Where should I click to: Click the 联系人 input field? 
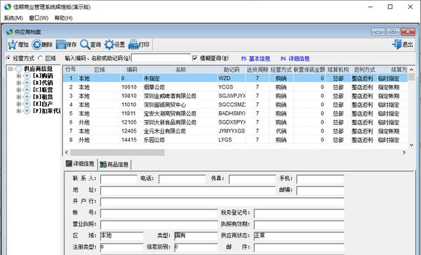119,179
